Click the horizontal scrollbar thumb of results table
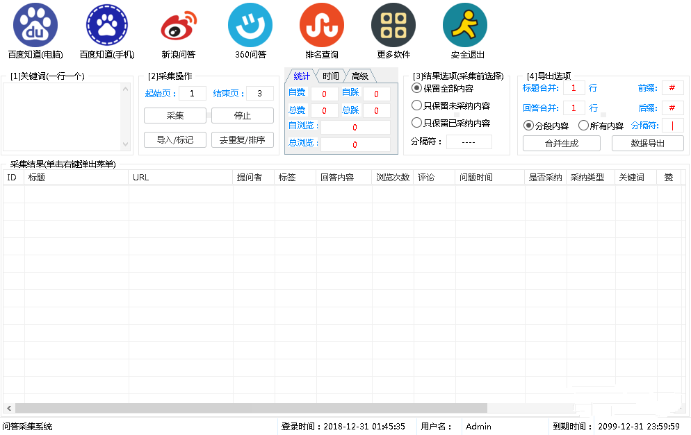The width and height of the screenshot is (691, 435). [251, 408]
